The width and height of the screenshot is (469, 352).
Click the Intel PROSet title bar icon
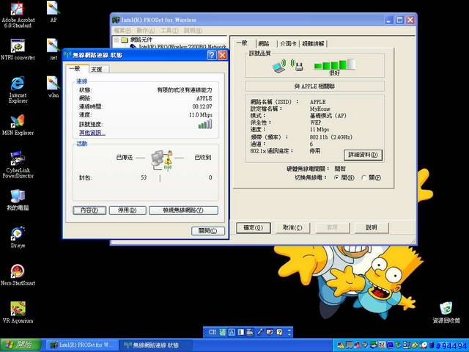point(116,20)
